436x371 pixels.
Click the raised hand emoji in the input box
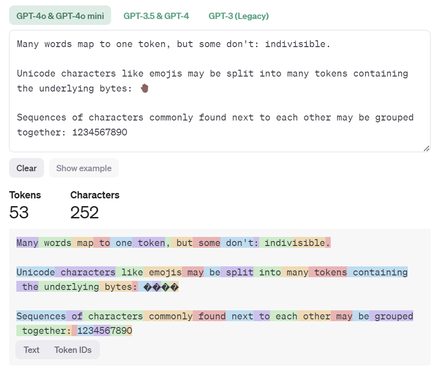click(144, 88)
